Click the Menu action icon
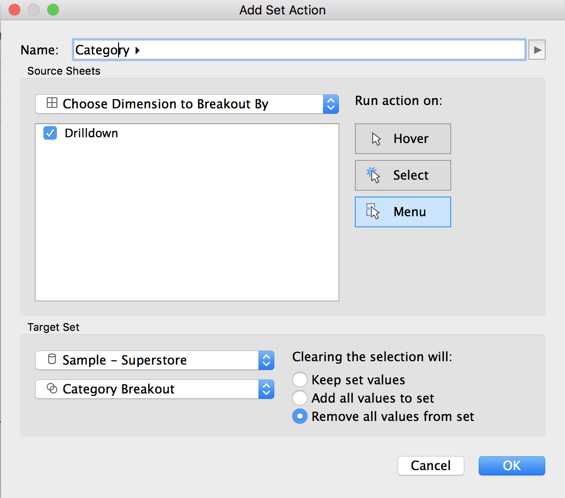565x498 pixels. tap(373, 212)
